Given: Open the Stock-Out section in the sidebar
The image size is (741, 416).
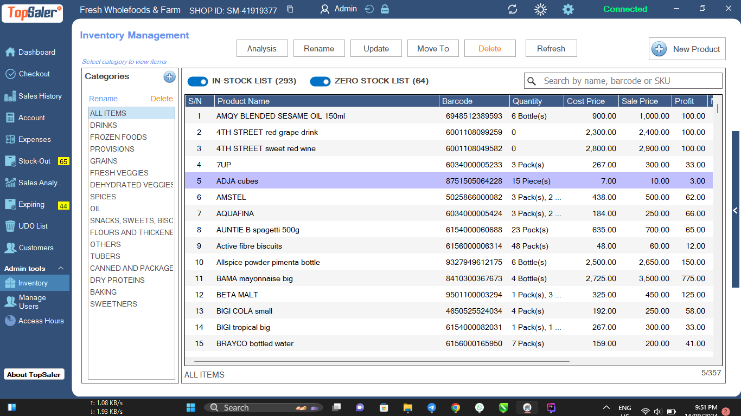Looking at the screenshot, I should pyautogui.click(x=33, y=161).
